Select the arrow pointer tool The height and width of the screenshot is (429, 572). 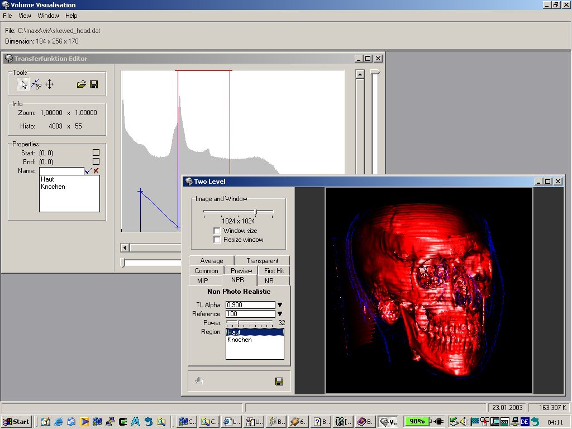(x=23, y=84)
